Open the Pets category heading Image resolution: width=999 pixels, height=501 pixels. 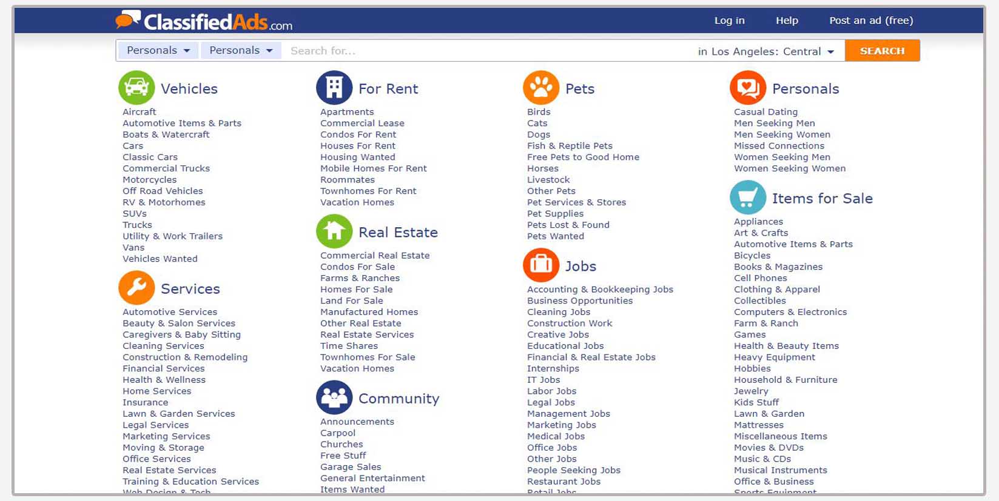pos(580,88)
